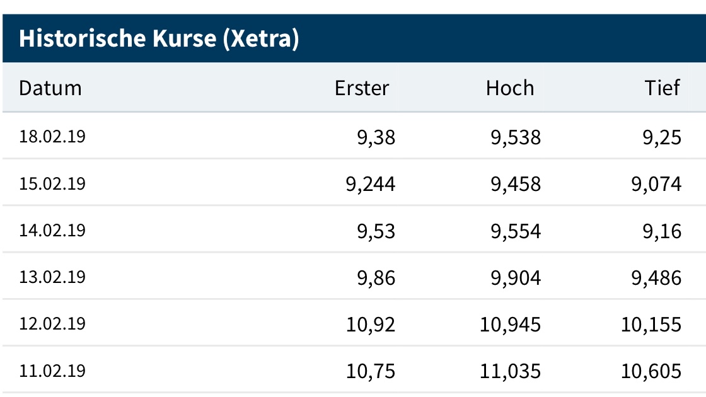
Task: Select the date 18.02.19
Action: tap(52, 137)
